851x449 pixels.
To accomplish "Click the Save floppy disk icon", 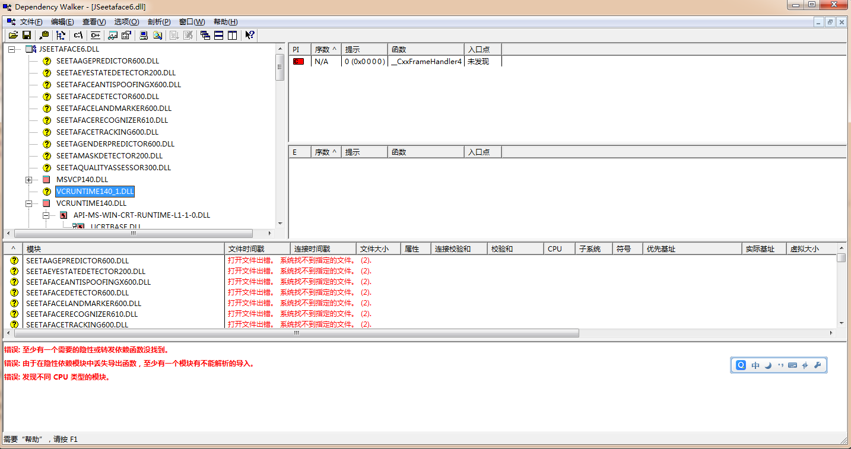I will click(x=27, y=35).
